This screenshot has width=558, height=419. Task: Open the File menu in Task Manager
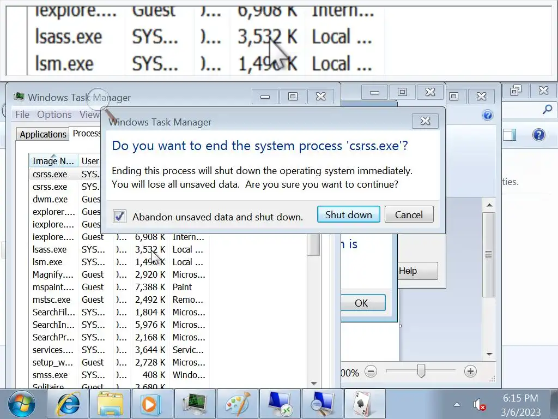22,115
